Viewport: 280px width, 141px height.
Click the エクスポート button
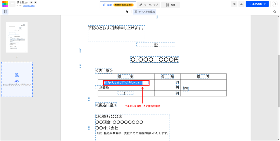[257, 4]
